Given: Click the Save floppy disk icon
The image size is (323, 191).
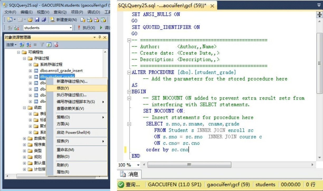Looking at the screenshot, I should 37,20.
